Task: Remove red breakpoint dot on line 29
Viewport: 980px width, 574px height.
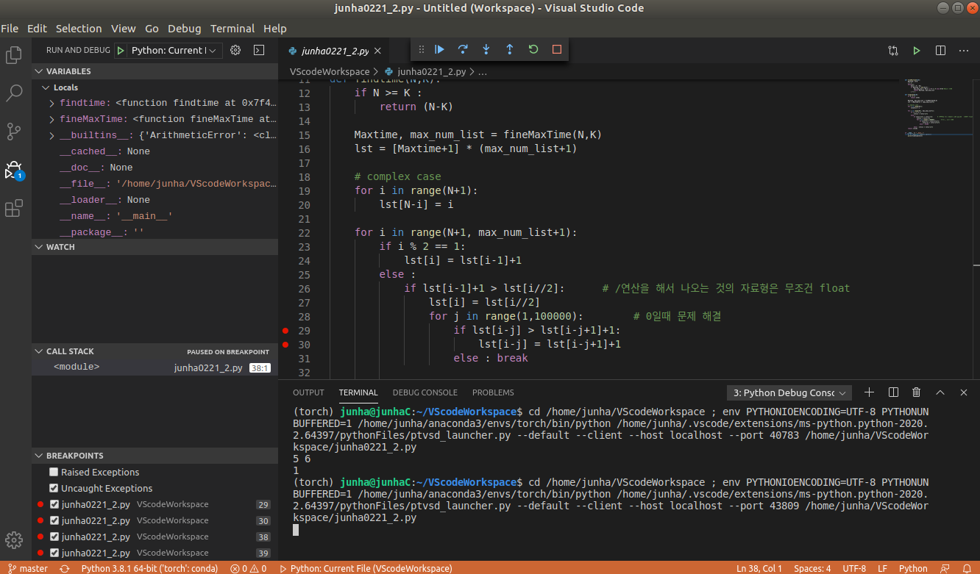Action: point(285,331)
